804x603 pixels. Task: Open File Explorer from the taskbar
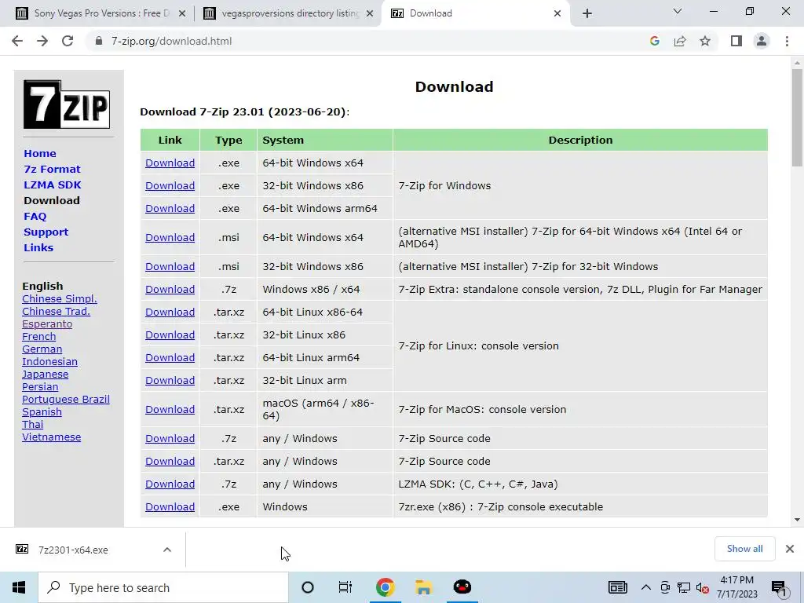[423, 587]
